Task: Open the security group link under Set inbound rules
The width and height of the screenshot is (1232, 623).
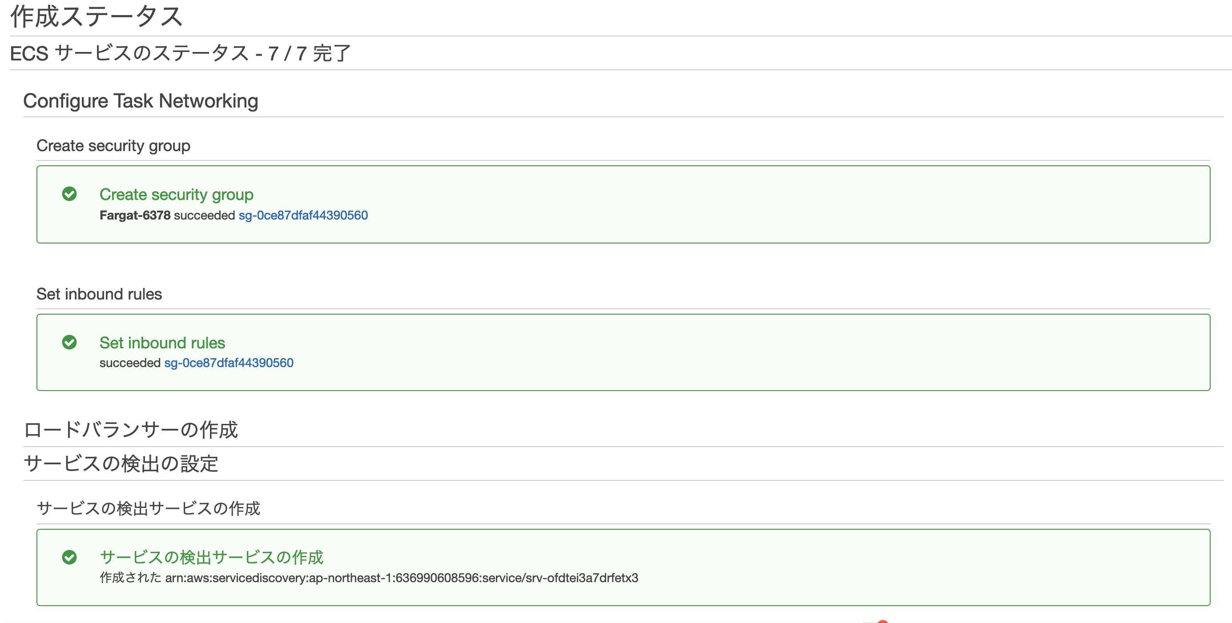Action: [x=229, y=363]
